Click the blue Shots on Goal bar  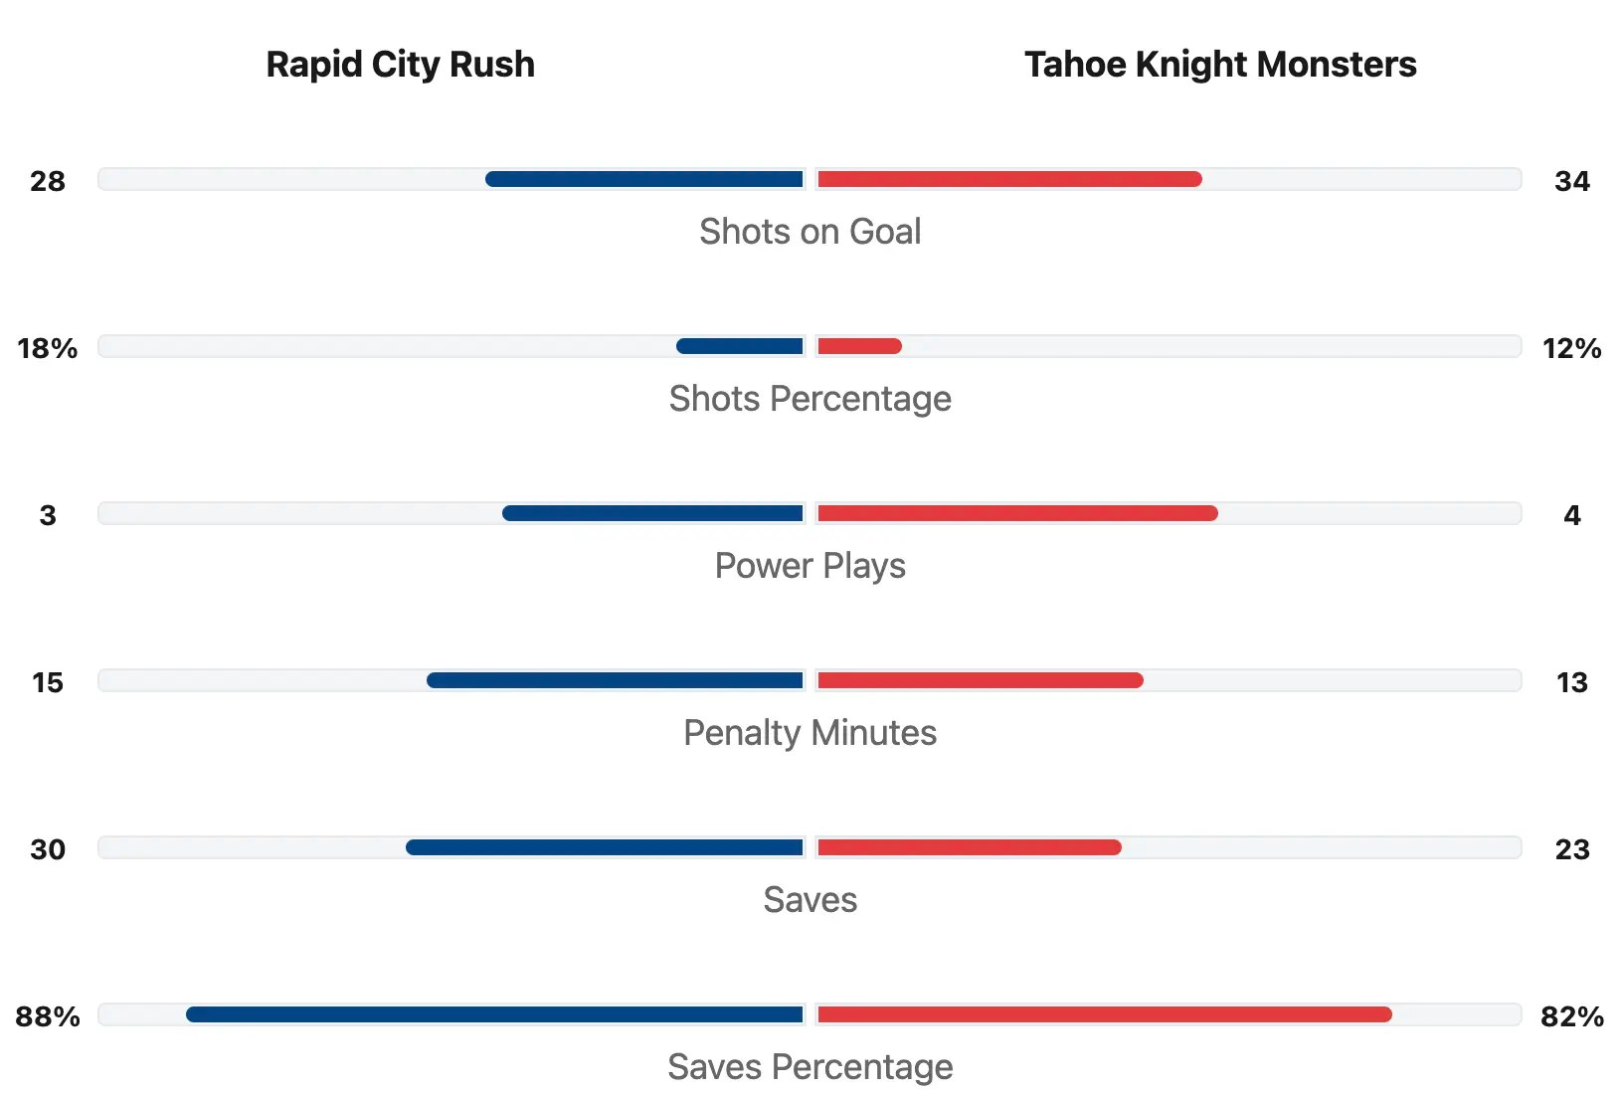[x=644, y=179]
